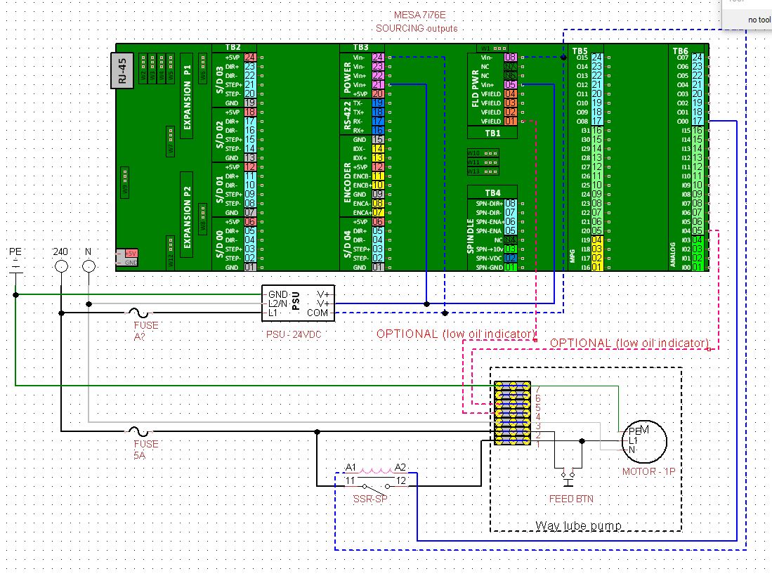Click TB3 ENCODER ENCA+ pin 07
This screenshot has width=772, height=576.
pos(378,213)
